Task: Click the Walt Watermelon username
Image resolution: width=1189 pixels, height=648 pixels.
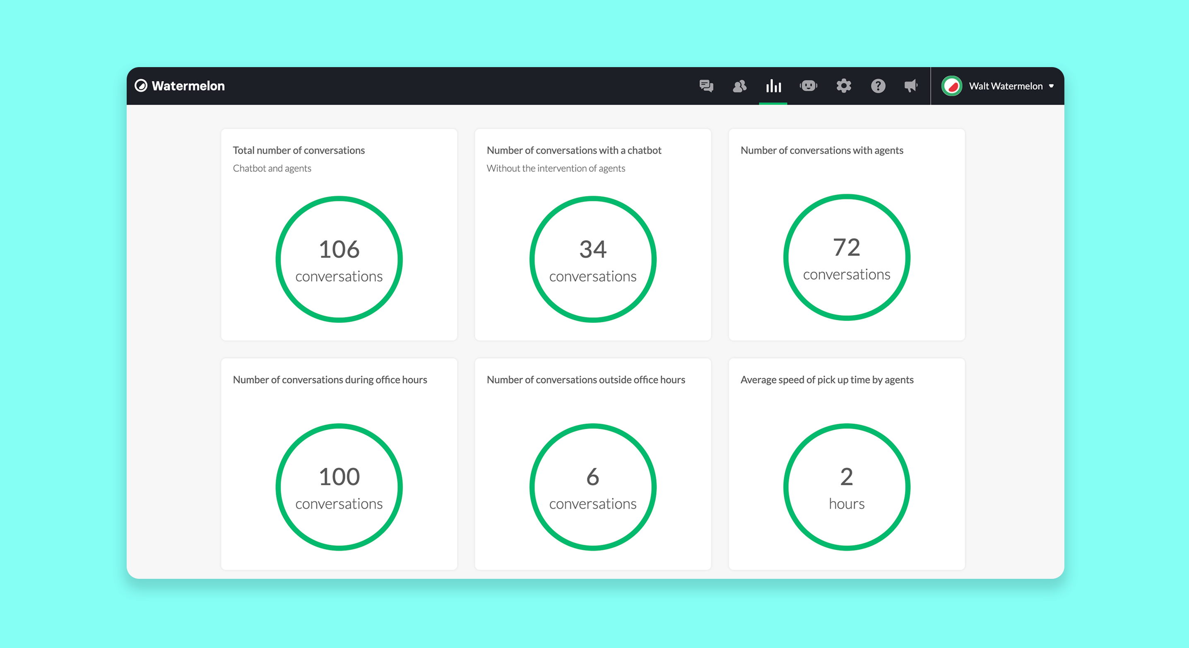Action: pos(1005,86)
